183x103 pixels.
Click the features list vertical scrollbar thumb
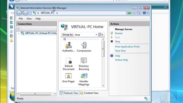point(103,49)
